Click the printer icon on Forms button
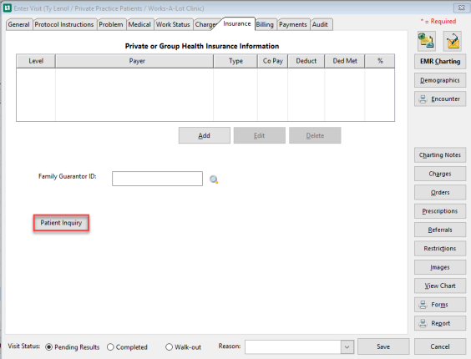The width and height of the screenshot is (471, 359). click(x=423, y=305)
